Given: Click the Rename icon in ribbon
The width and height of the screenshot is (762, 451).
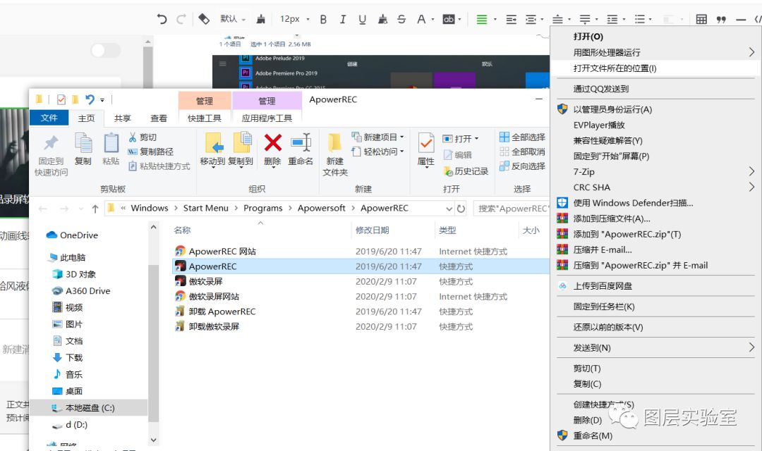Looking at the screenshot, I should (301, 143).
